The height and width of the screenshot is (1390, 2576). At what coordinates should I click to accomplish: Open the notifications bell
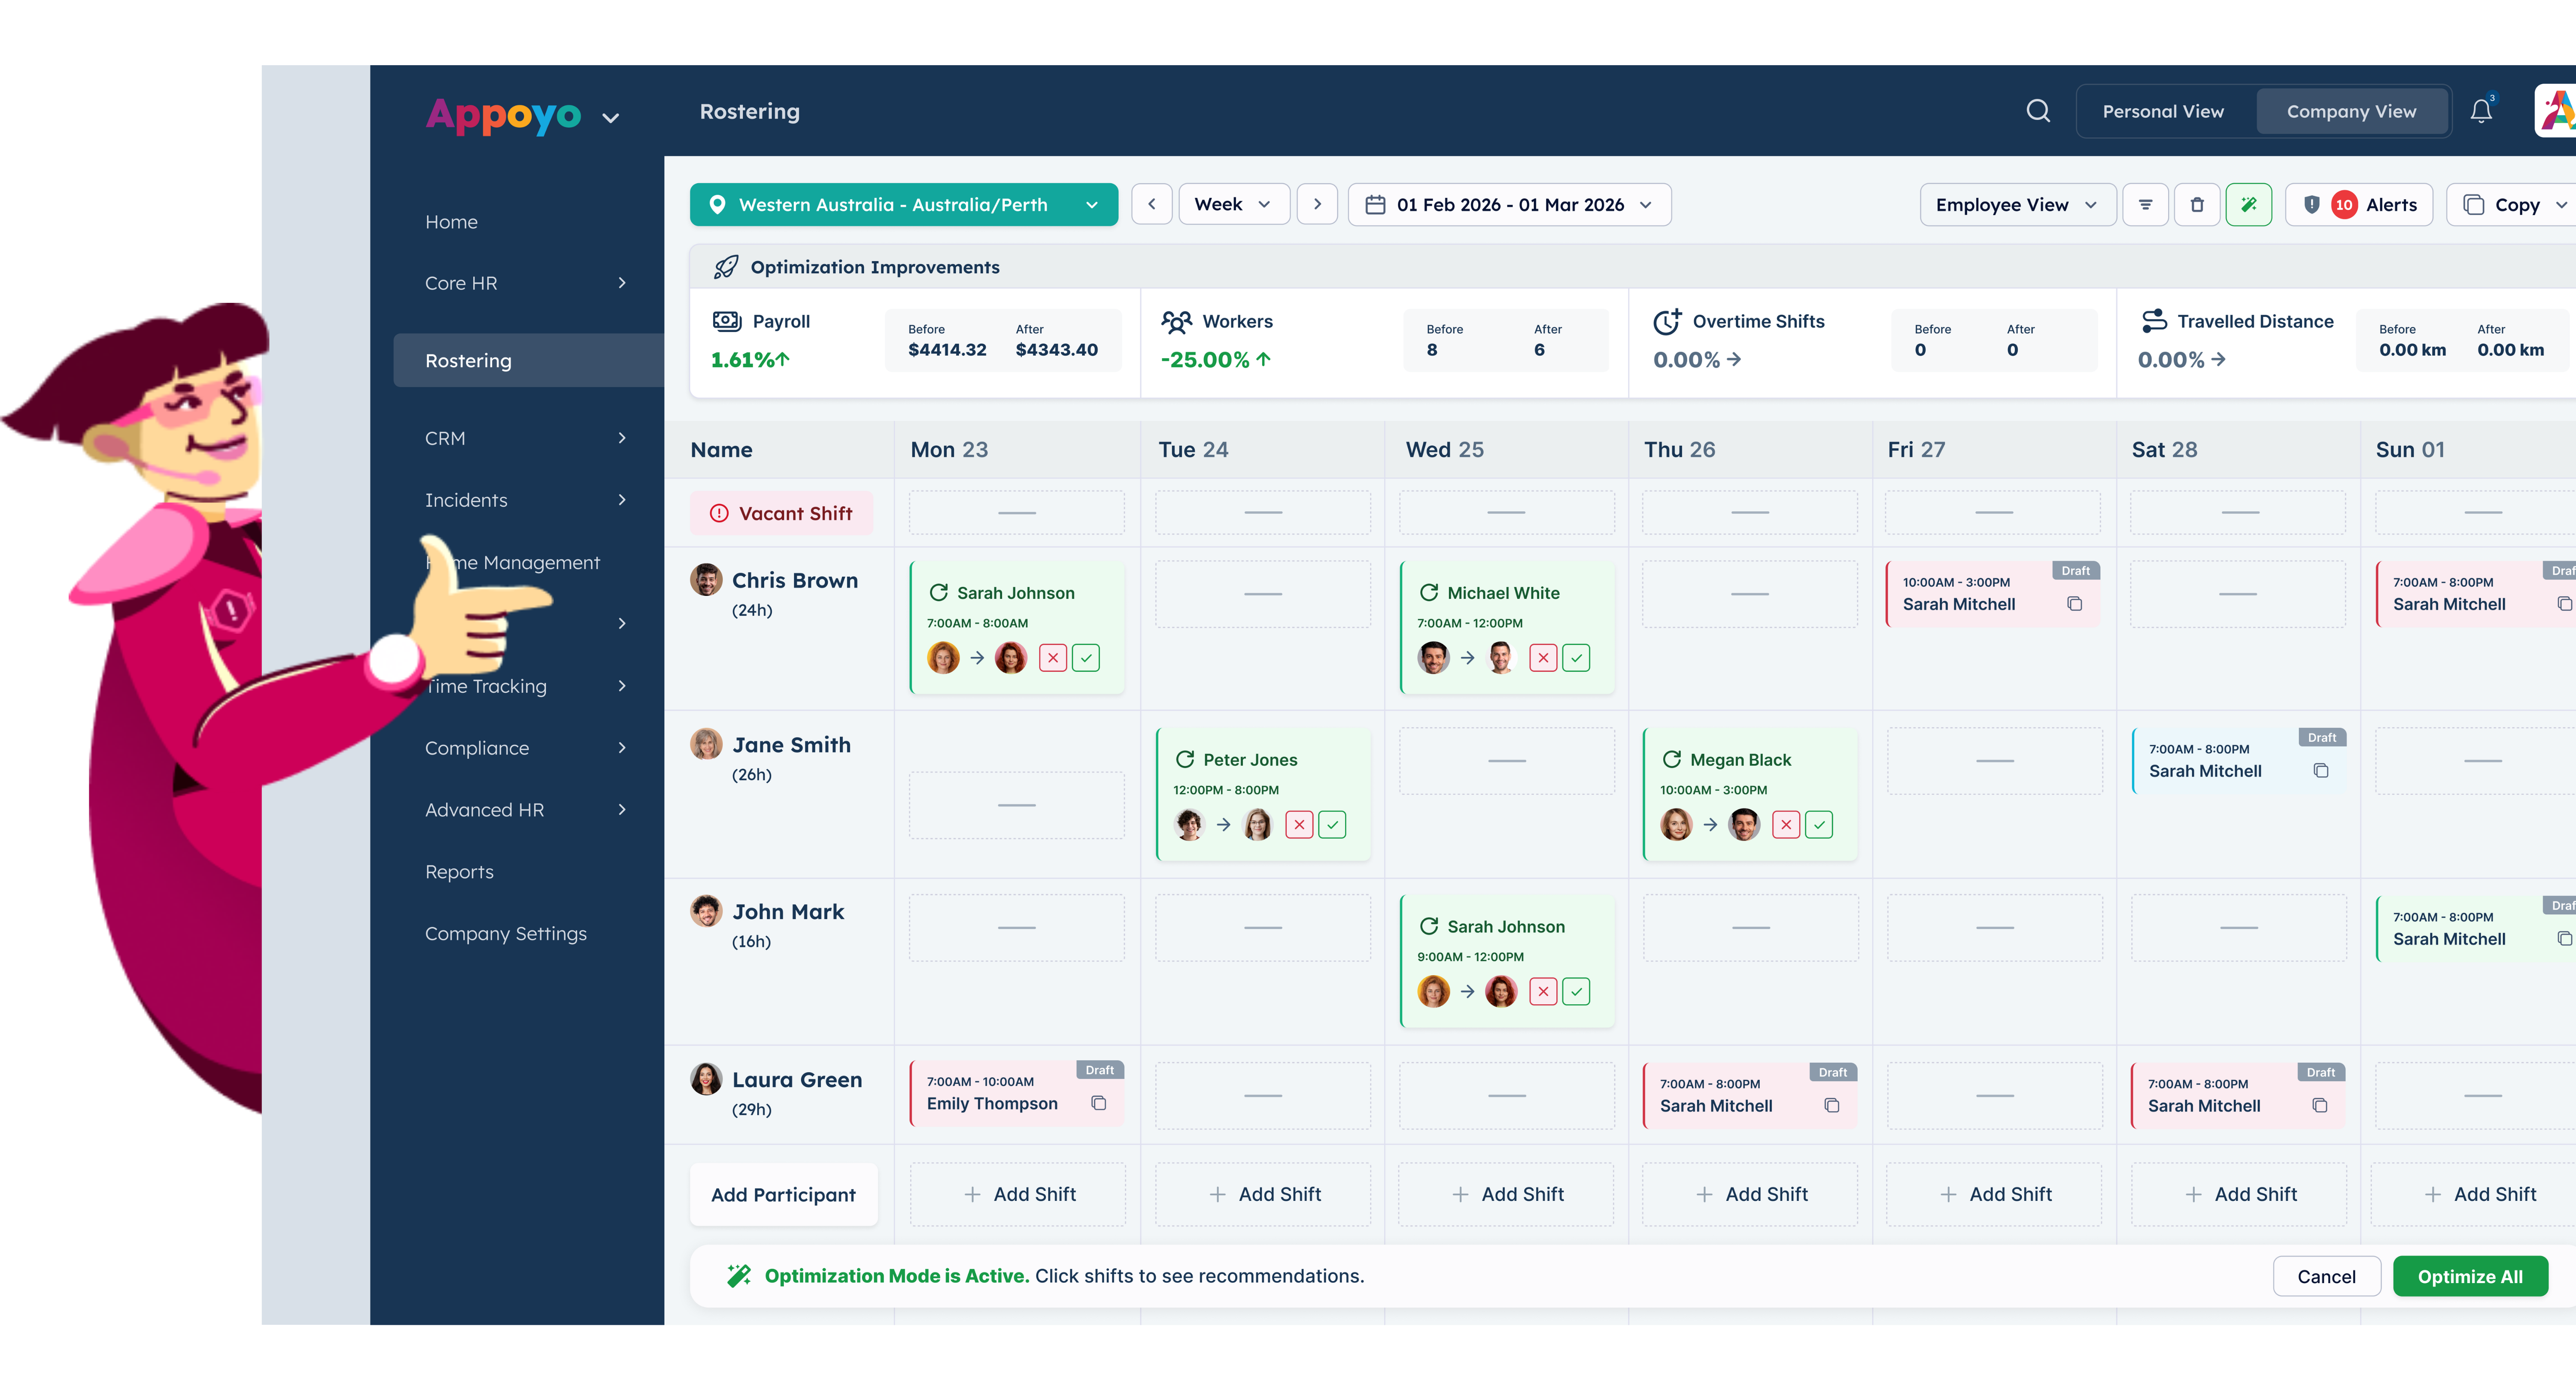2481,111
